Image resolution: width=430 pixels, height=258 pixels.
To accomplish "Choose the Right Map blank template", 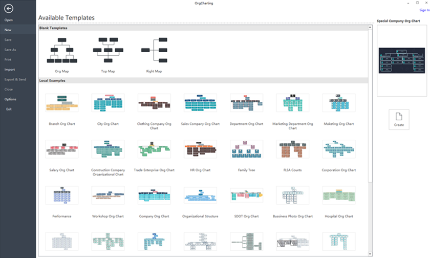I will click(x=154, y=50).
